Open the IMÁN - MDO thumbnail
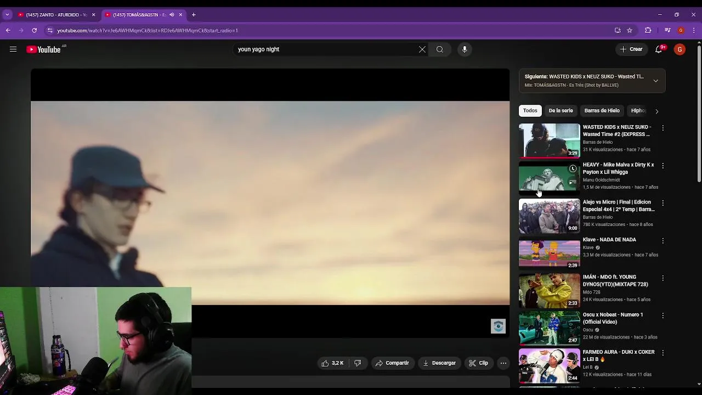 click(549, 291)
